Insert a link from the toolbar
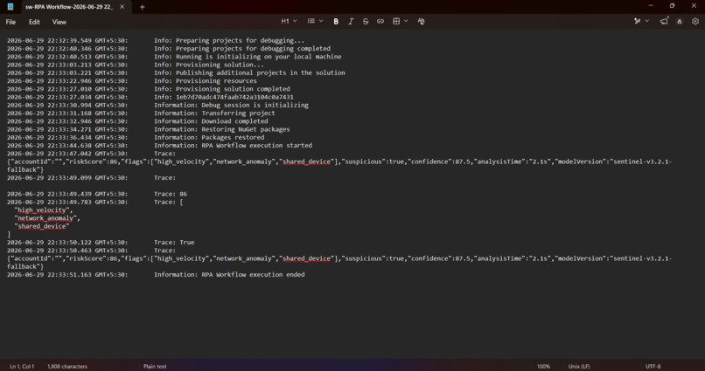This screenshot has width=705, height=371. pos(380,22)
